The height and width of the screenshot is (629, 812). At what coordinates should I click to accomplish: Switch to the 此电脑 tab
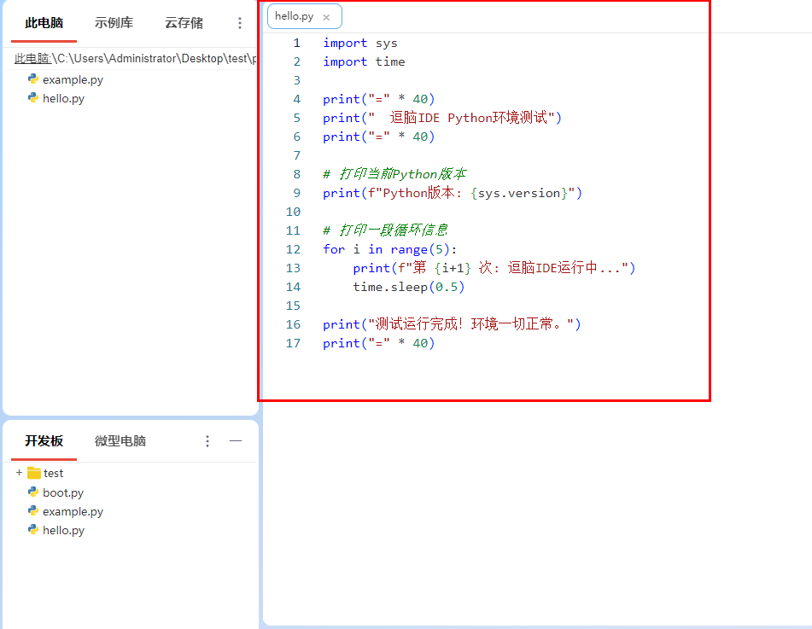point(44,23)
